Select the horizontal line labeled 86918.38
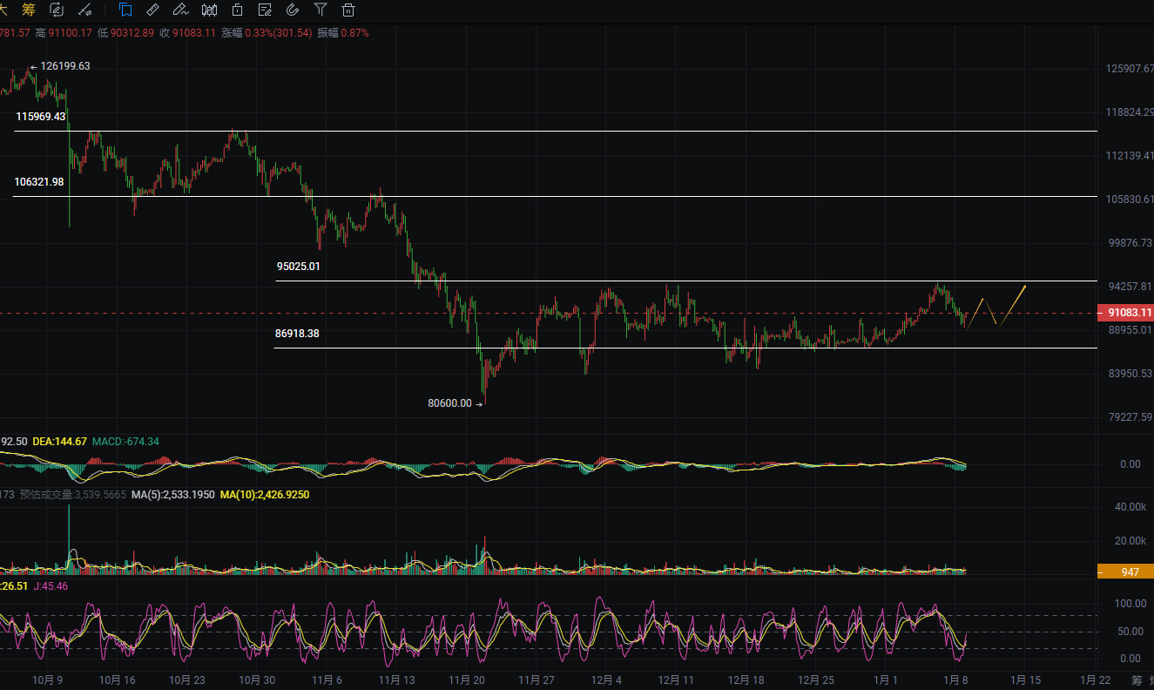1154x690 pixels. pyautogui.click(x=610, y=348)
